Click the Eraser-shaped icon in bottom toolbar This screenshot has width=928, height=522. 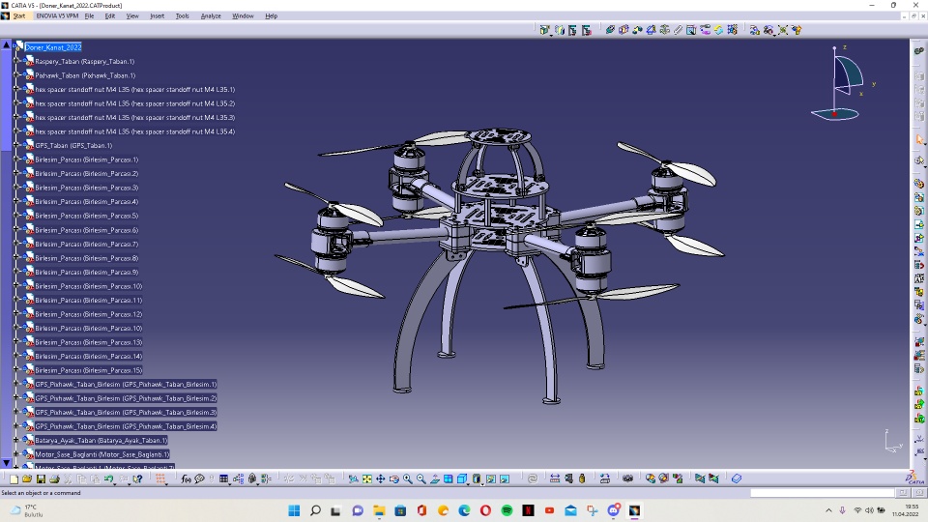737,478
